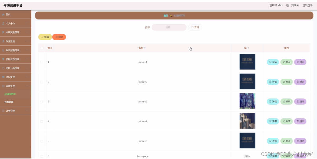This screenshot has width=317, height=159.
Task: Click 删除 for the picture2 row
Action: pyautogui.click(x=300, y=82)
